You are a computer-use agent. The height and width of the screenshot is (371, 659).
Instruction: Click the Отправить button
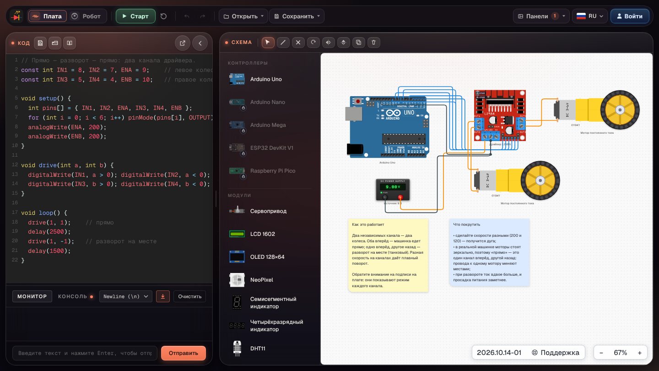coord(184,353)
